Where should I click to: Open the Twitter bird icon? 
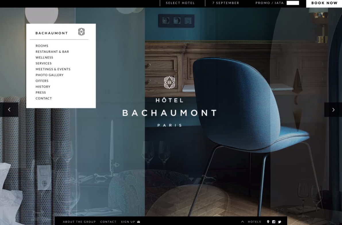[279, 222]
